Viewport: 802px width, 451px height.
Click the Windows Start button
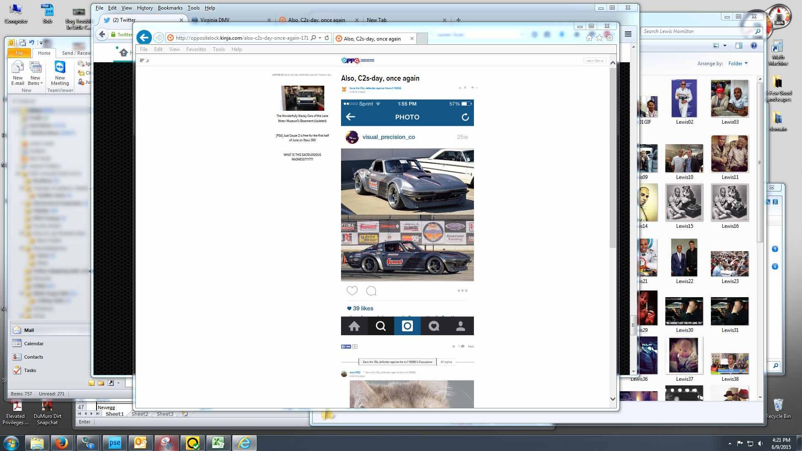11,443
